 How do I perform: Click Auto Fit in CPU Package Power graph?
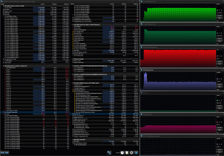[220, 84]
